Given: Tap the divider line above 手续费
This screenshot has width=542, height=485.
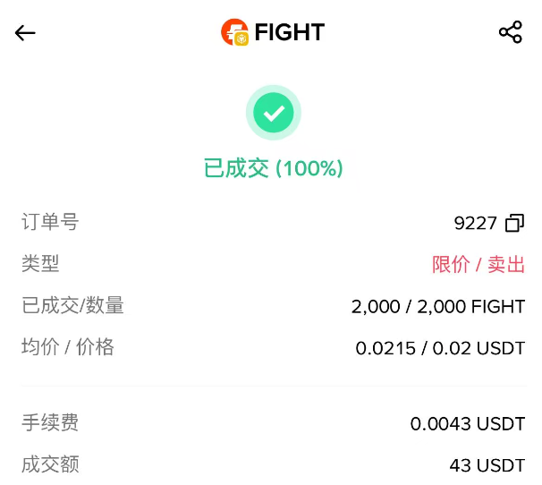Looking at the screenshot, I should pyautogui.click(x=273, y=386).
